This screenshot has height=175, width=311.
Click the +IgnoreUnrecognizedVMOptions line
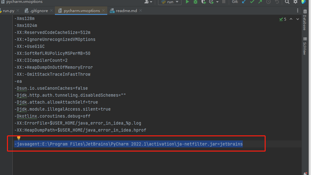pyautogui.click(x=55, y=39)
